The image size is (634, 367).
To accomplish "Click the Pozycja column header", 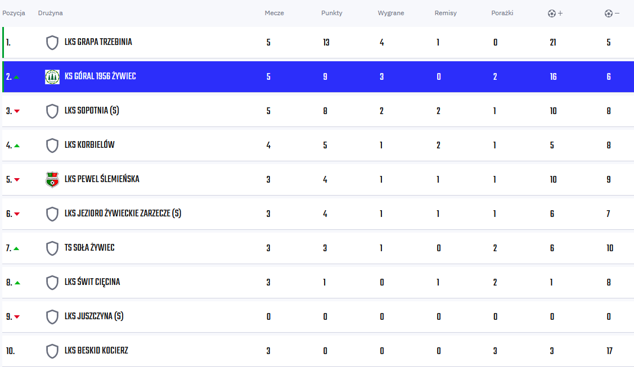I will click(14, 13).
